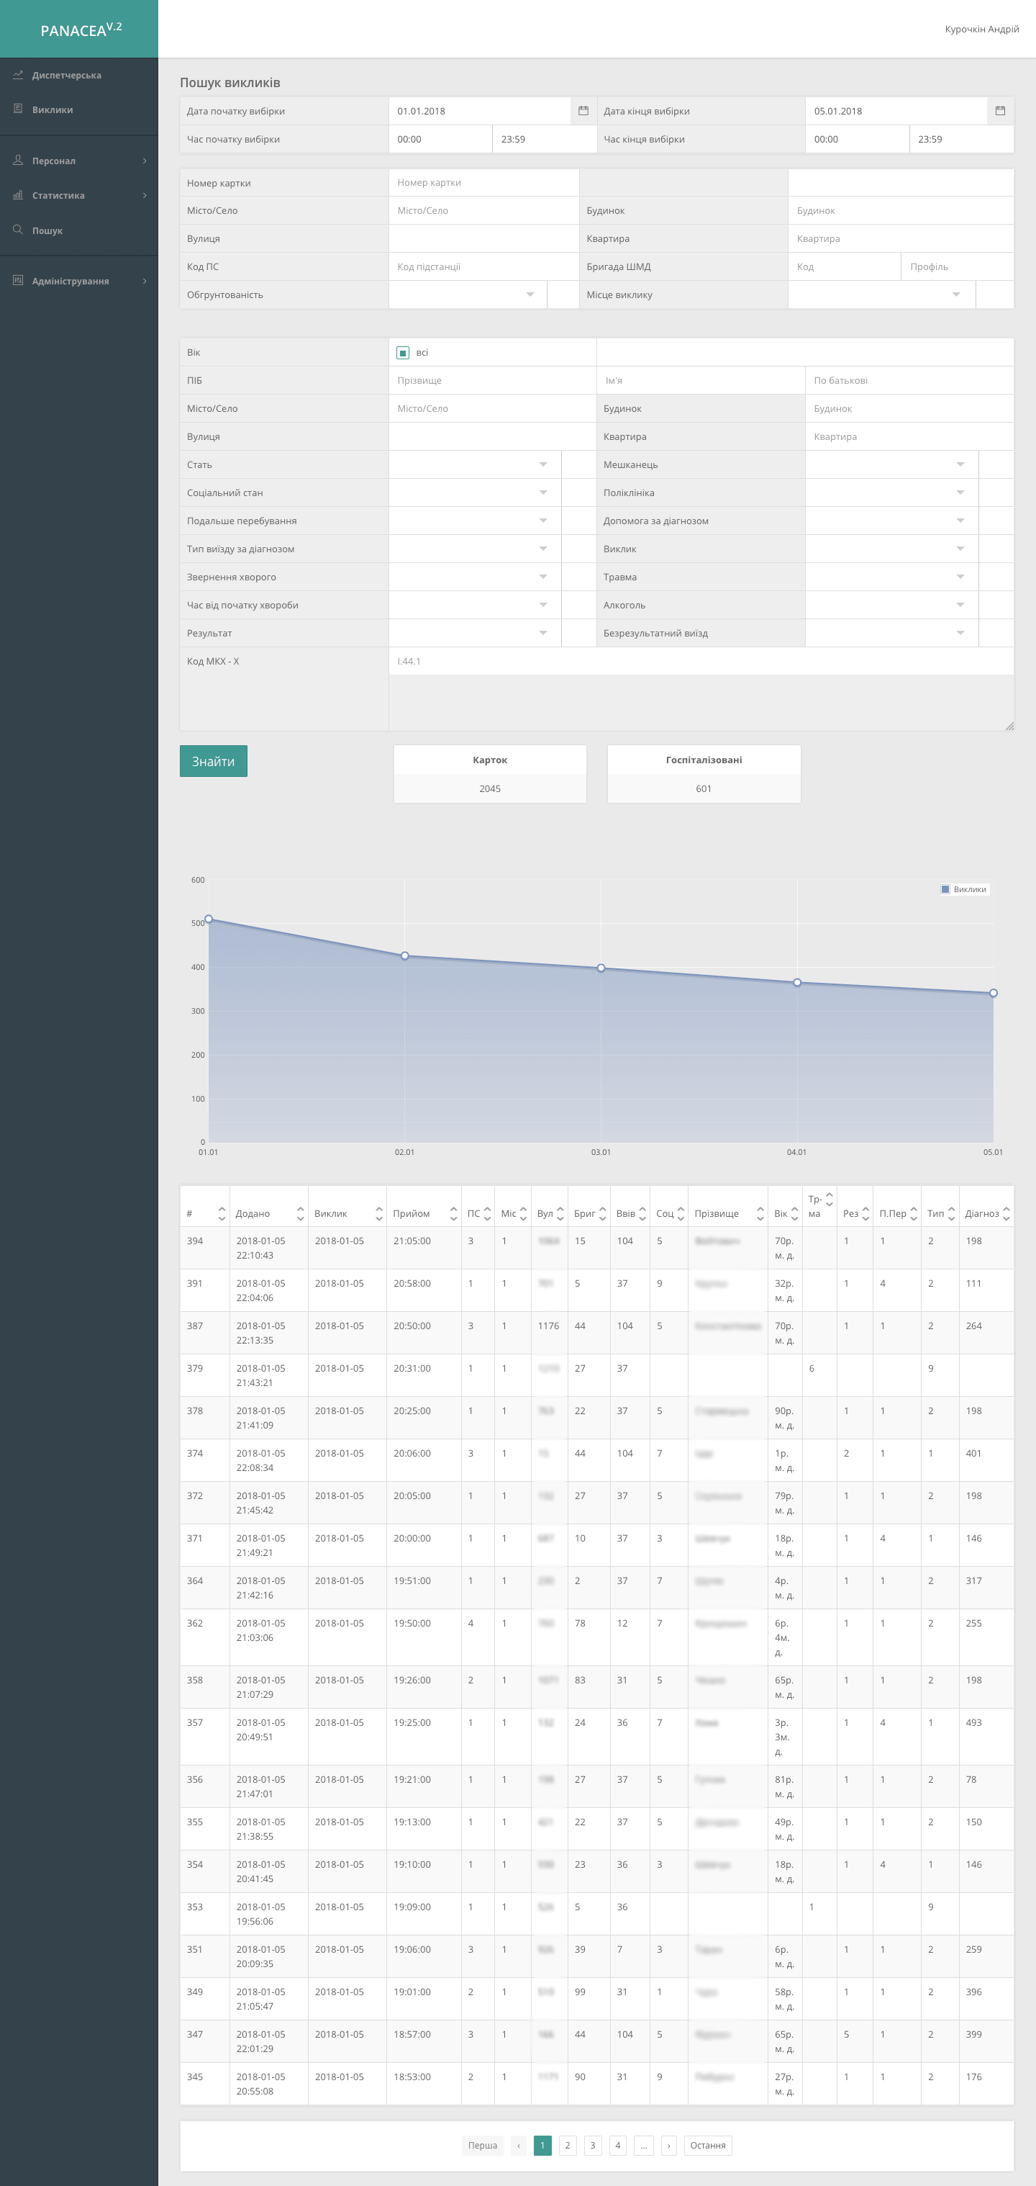Screen dimensions: 1036x2186
Task: Click the Виклики document icon in sidebar
Action: pos(18,109)
